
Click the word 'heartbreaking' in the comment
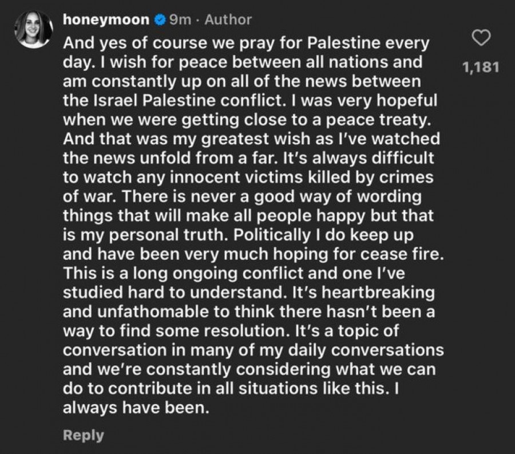(x=378, y=293)
